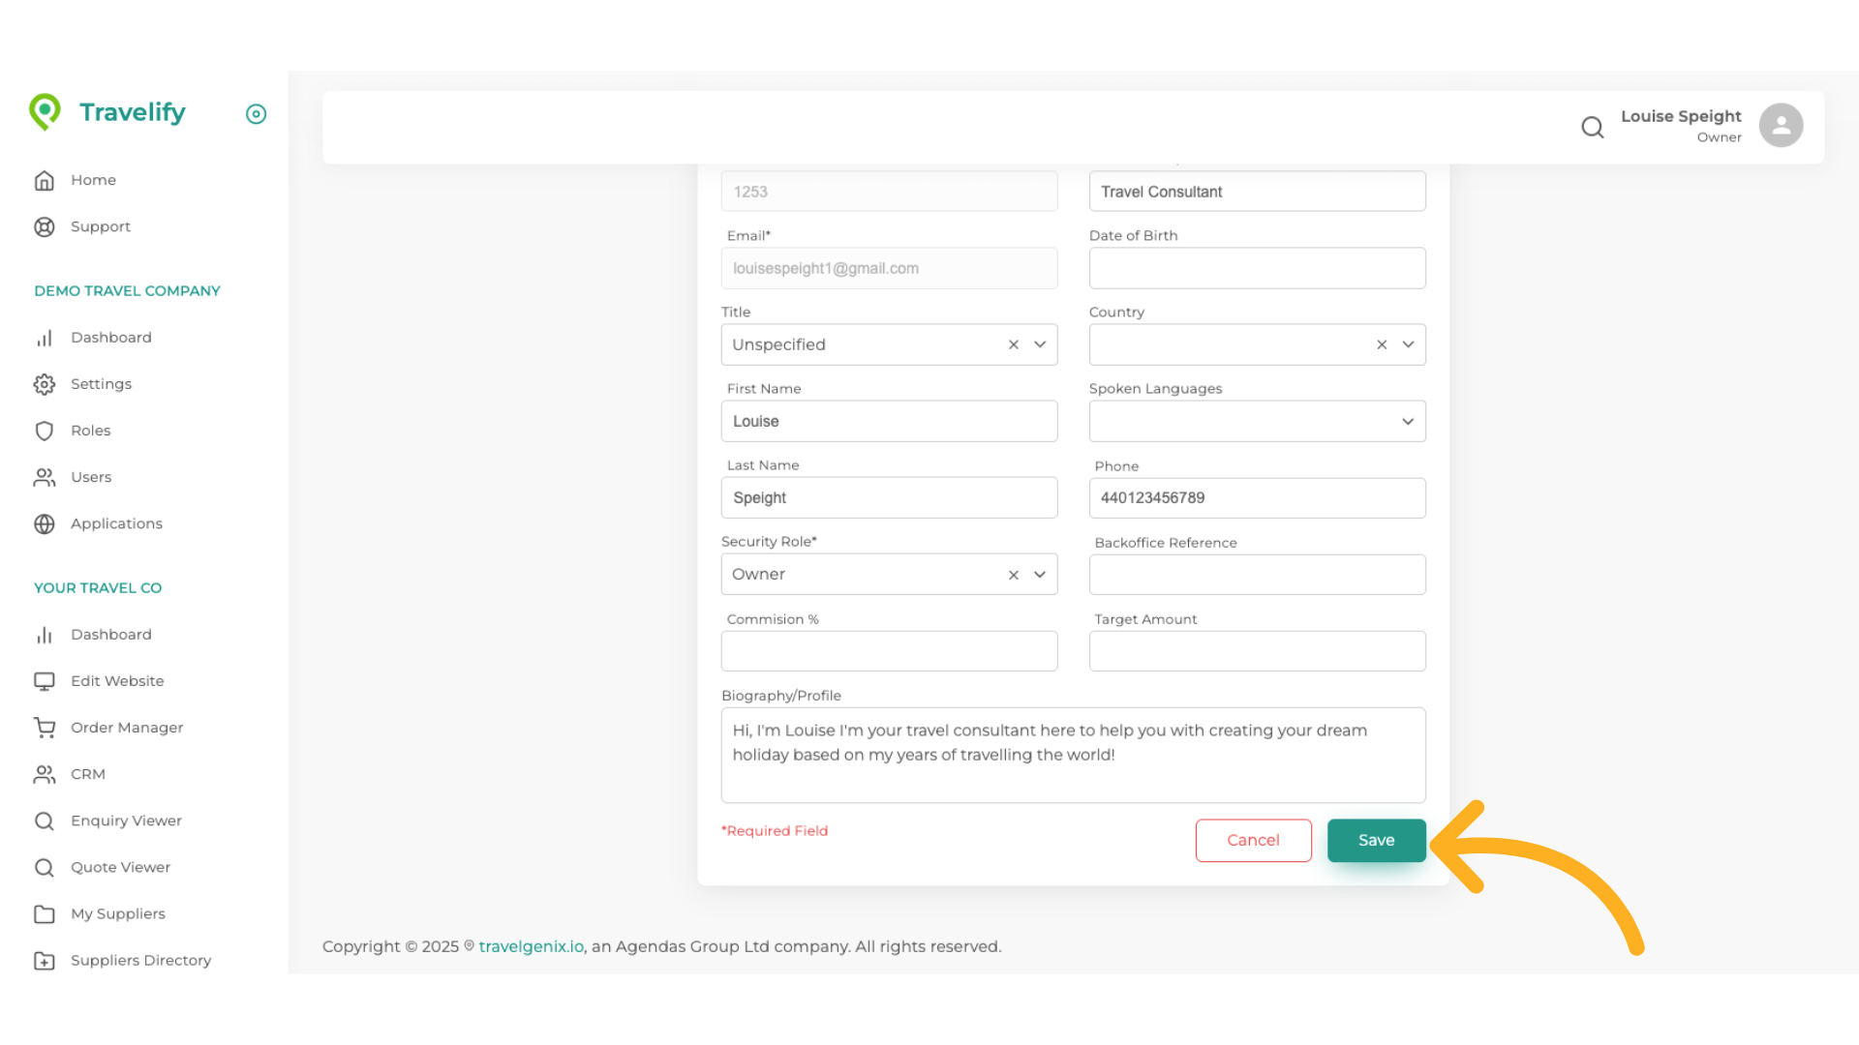1859x1045 pixels.
Task: Expand the Title dropdown arrow
Action: (1040, 344)
